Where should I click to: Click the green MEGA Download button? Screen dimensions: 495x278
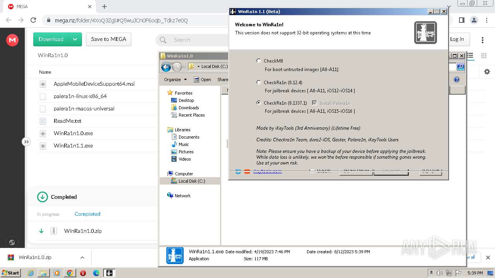(51, 39)
